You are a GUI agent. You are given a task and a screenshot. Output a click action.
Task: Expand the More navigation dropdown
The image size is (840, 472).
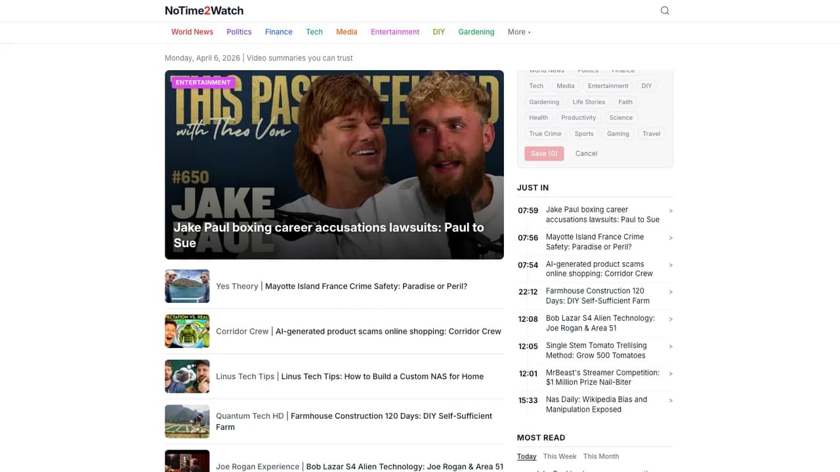click(518, 32)
